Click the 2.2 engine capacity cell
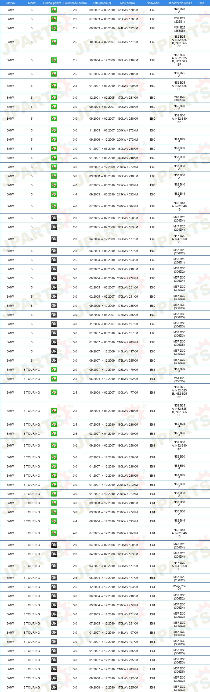The image size is (210, 692). (75, 19)
